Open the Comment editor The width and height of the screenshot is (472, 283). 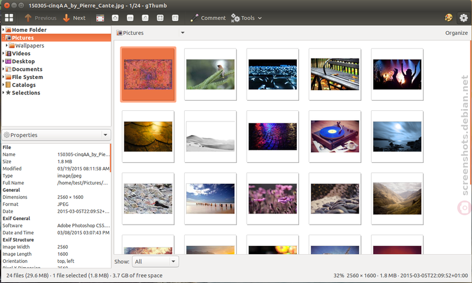coord(208,18)
